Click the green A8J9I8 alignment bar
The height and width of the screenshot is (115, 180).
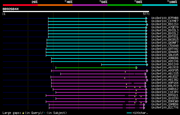click(x=96, y=68)
